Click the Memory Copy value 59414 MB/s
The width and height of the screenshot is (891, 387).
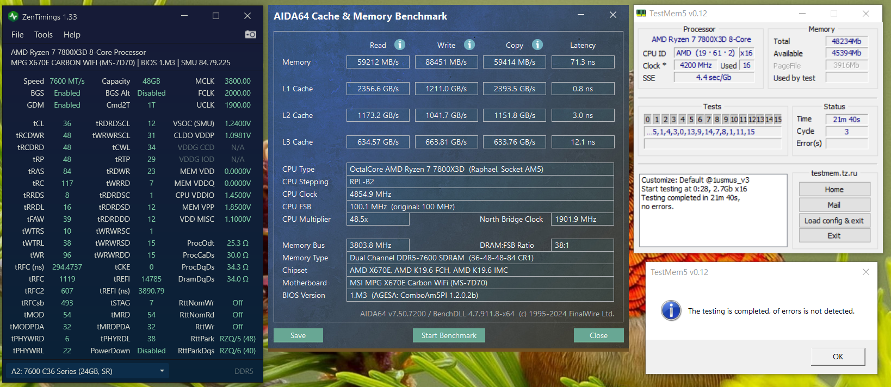coord(515,62)
